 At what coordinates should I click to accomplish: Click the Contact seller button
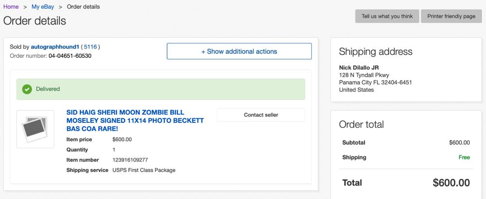pyautogui.click(x=261, y=115)
